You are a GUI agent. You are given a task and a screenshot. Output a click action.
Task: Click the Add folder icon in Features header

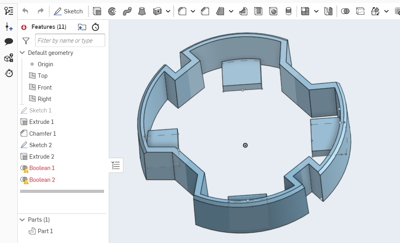(82, 27)
